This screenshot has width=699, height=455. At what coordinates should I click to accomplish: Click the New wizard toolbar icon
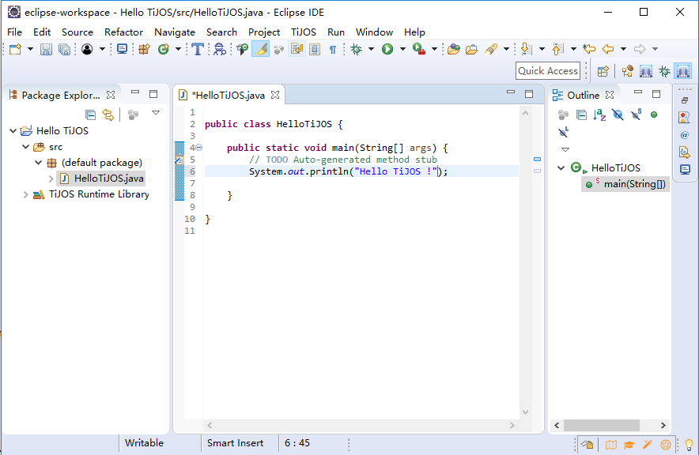coord(16,49)
